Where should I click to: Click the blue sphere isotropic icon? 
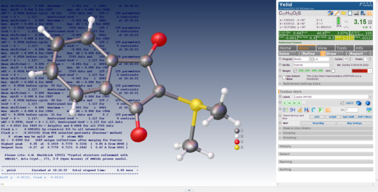(368, 103)
